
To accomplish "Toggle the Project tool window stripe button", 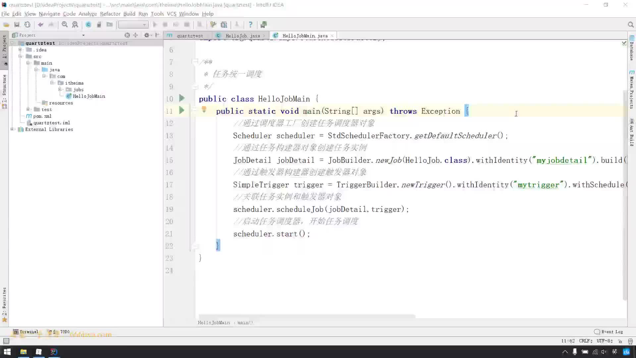I will [4, 50].
